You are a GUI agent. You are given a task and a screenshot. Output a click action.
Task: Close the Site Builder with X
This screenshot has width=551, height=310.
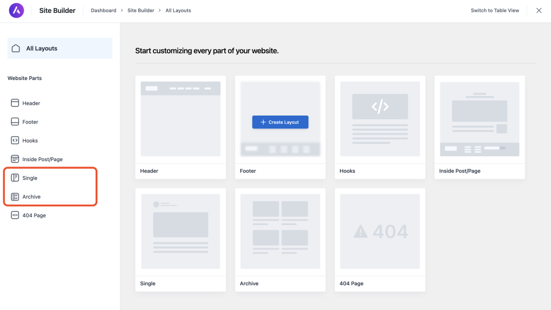(539, 11)
